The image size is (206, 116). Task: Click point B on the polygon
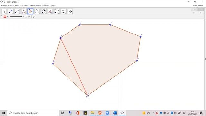tap(53, 63)
